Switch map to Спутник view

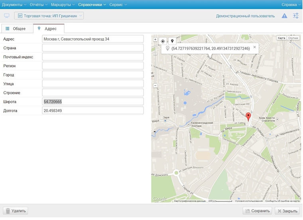293,38
